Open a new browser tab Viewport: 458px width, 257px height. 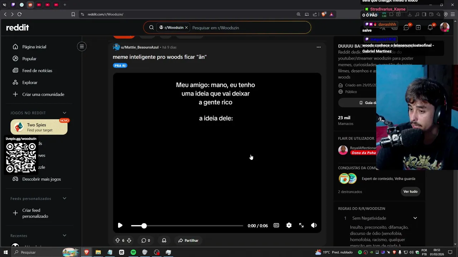pyautogui.click(x=65, y=5)
